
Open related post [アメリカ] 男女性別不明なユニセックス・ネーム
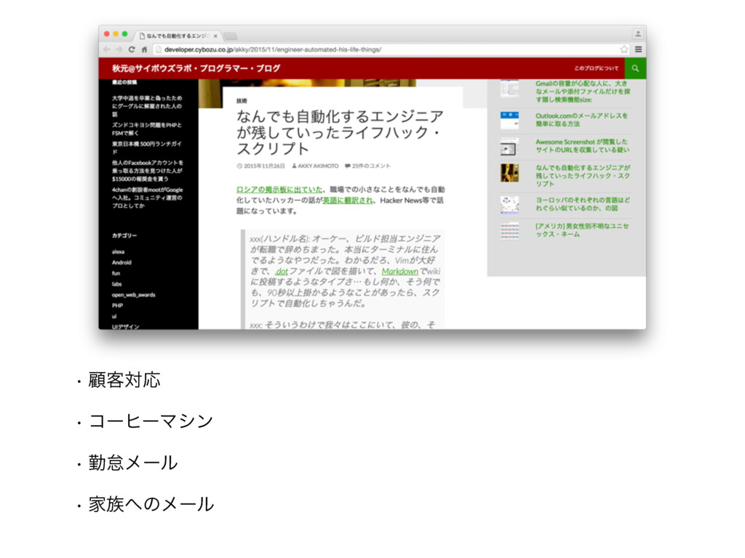click(582, 230)
